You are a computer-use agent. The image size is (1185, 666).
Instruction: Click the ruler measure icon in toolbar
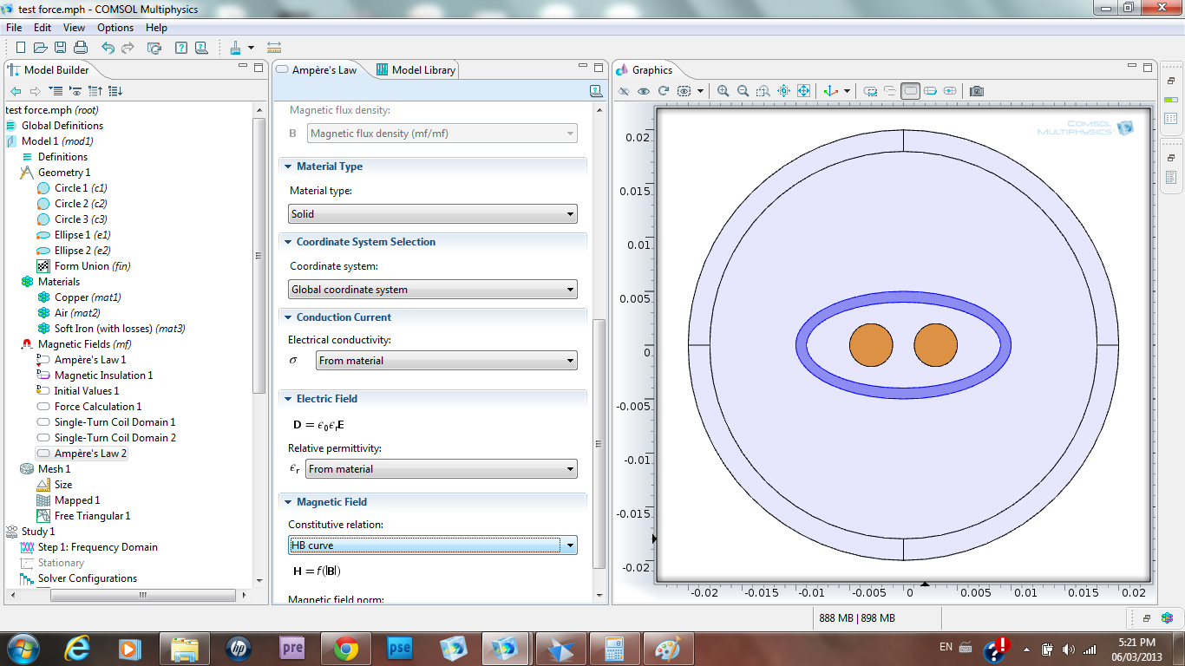[274, 48]
